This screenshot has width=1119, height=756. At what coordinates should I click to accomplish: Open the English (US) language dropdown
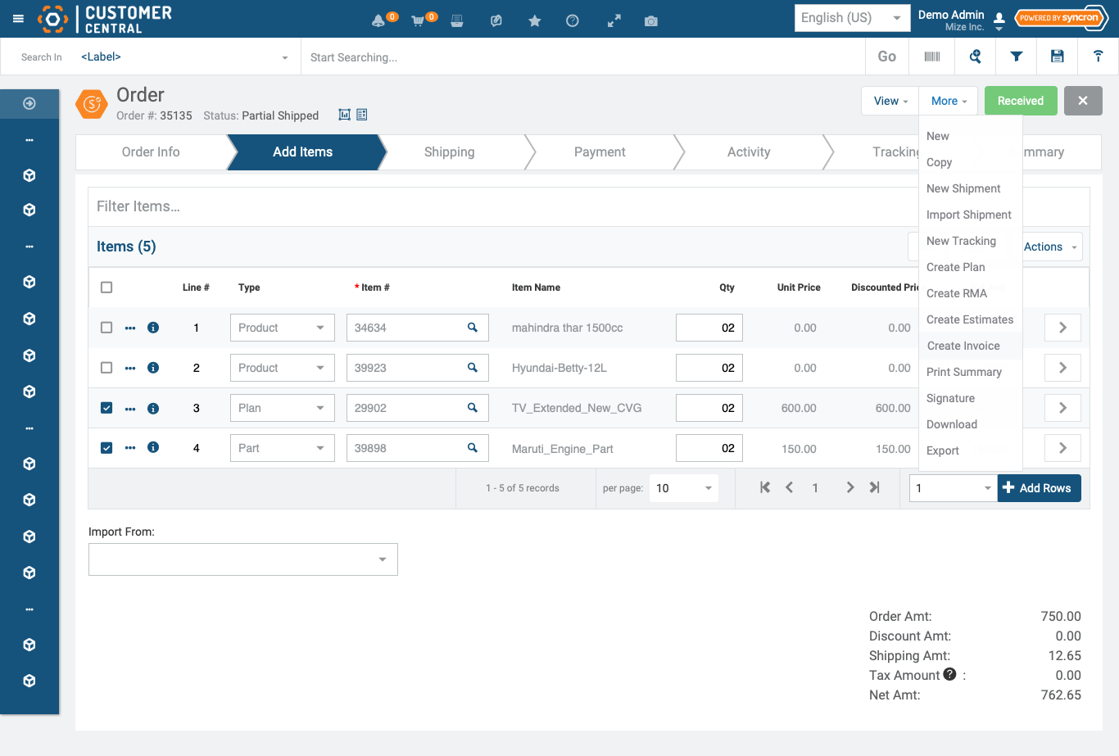853,18
